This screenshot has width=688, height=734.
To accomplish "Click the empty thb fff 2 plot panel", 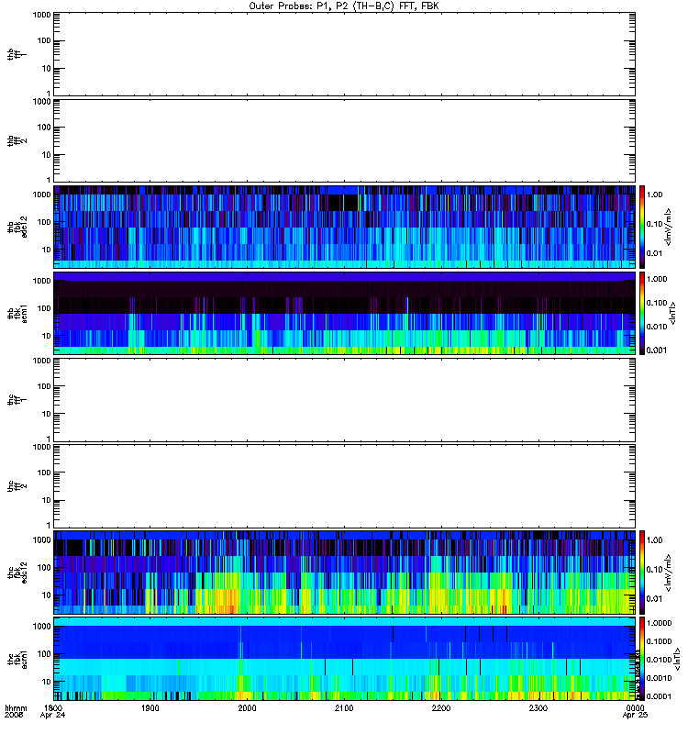I will (344, 140).
